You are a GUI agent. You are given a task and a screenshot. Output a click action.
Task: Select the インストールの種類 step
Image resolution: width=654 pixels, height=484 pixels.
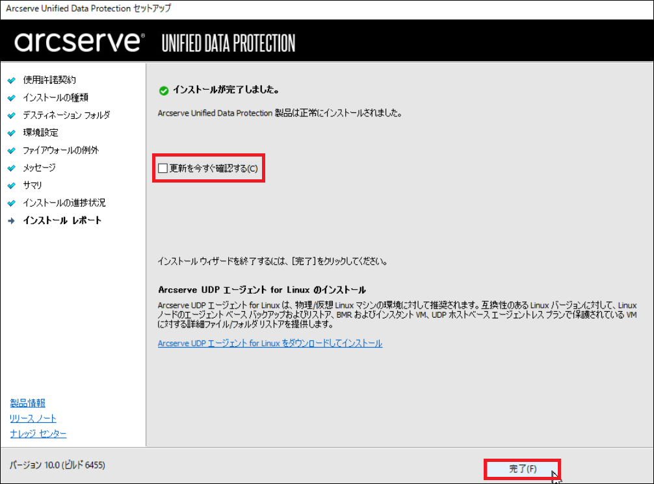point(55,97)
